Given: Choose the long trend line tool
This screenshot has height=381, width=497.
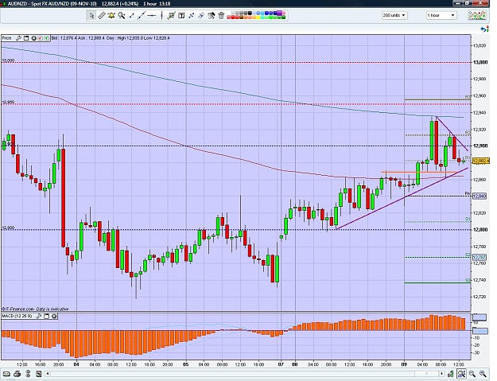Looking at the screenshot, I should click(142, 15).
